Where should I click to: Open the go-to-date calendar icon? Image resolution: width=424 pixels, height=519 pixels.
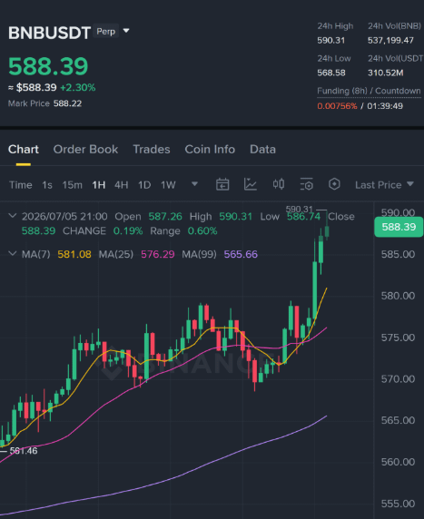tap(222, 184)
